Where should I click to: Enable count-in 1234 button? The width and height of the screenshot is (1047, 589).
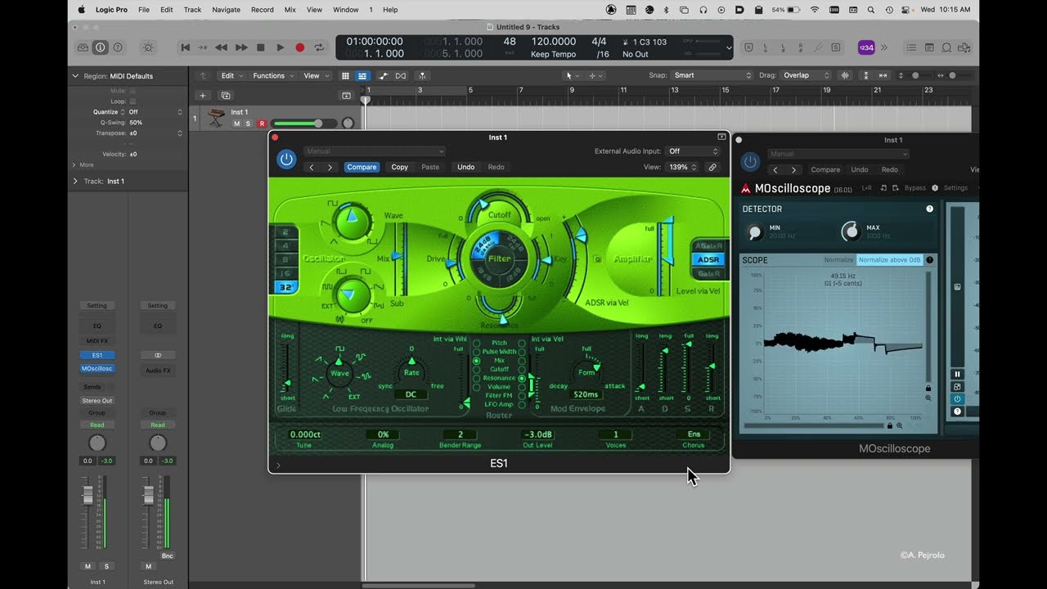point(866,47)
